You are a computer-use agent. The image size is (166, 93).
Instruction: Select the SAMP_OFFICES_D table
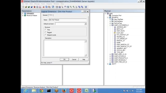pos(120,56)
